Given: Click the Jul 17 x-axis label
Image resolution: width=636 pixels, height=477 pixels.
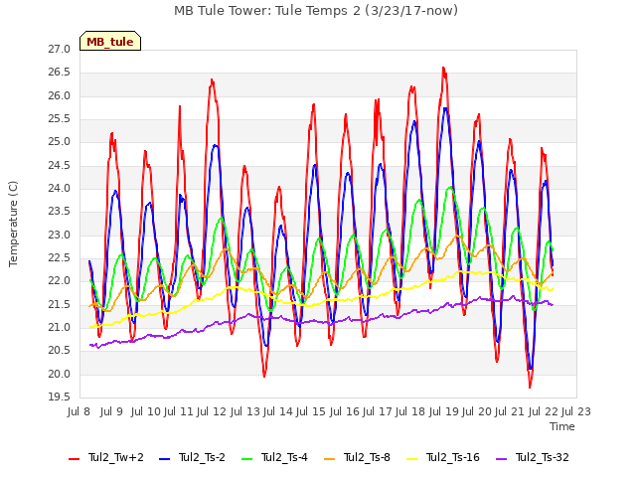Looking at the screenshot, I should click(378, 411).
